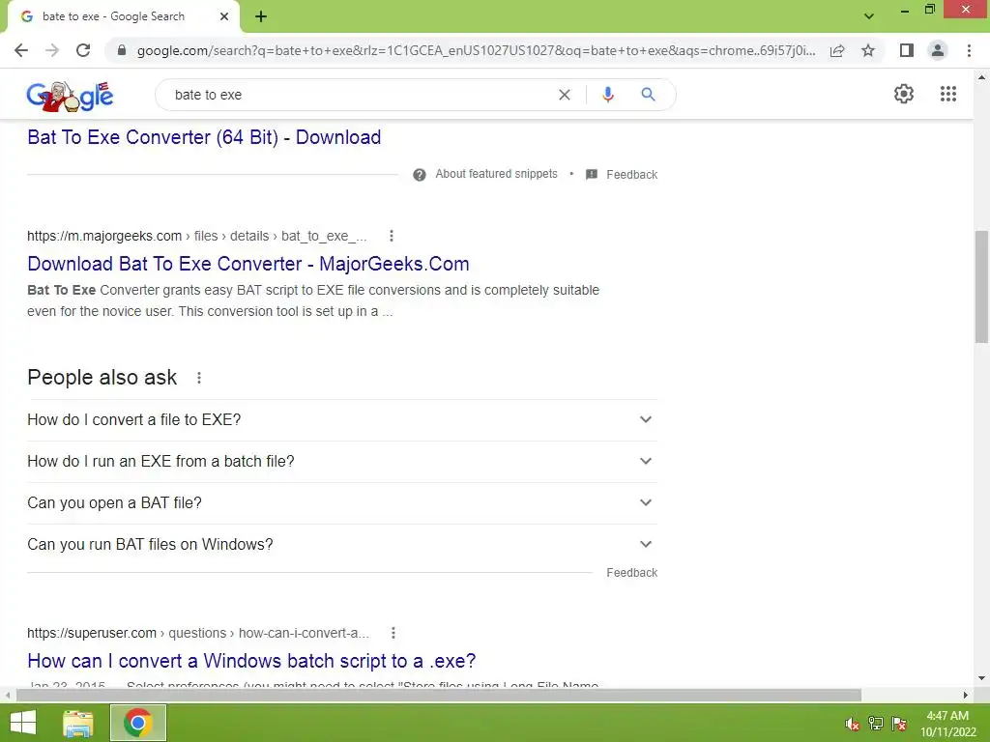Open Chrome three-dot menu
Screen dimensions: 990x742
click(969, 50)
